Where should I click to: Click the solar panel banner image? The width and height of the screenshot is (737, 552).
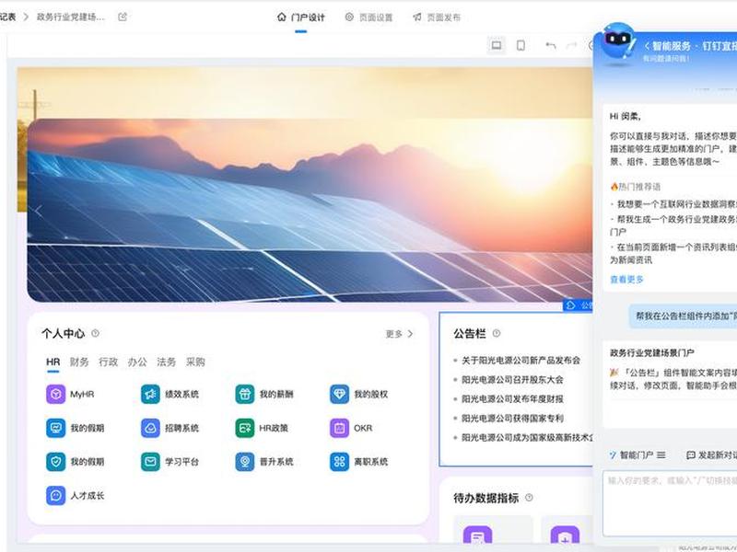(310, 211)
